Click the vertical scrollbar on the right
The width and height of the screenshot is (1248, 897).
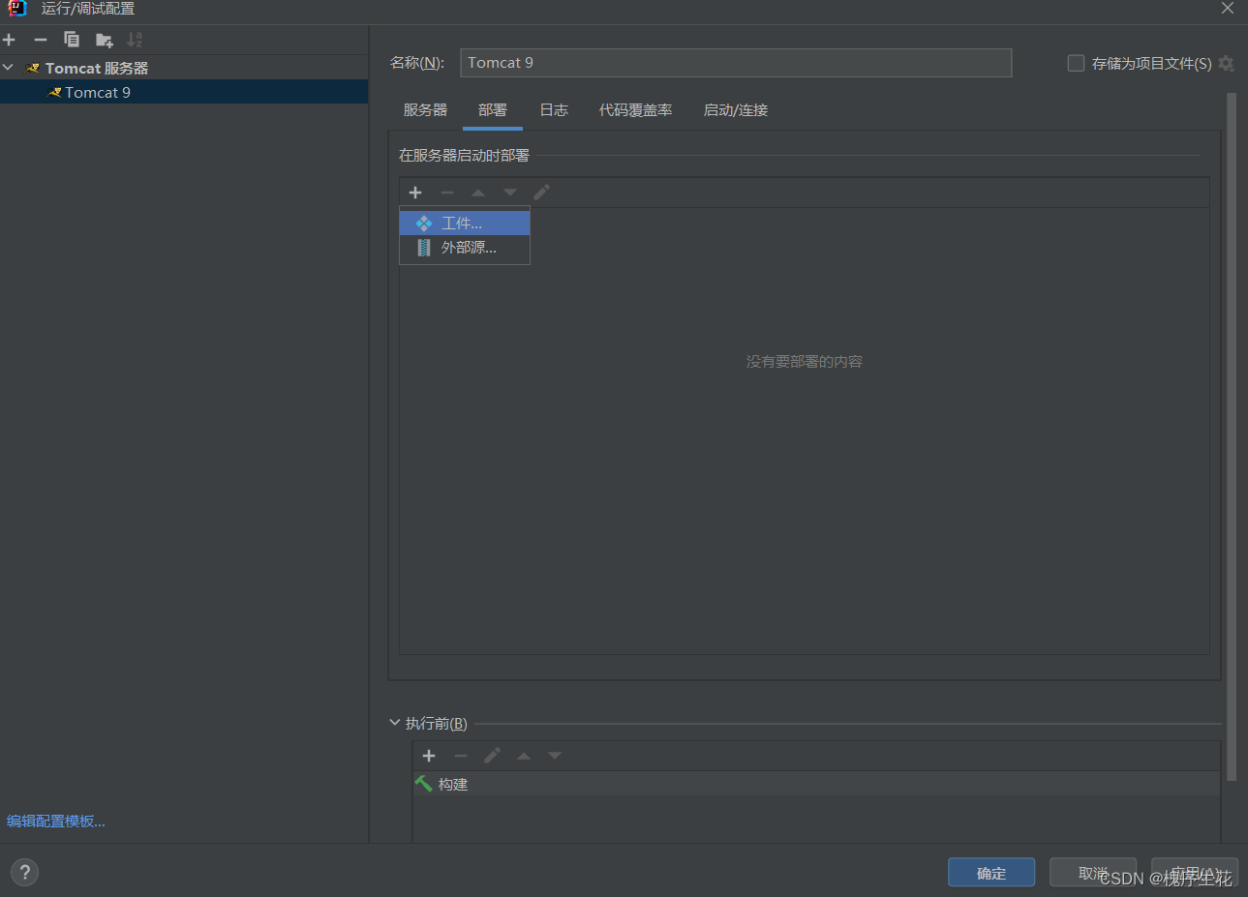coord(1232,436)
